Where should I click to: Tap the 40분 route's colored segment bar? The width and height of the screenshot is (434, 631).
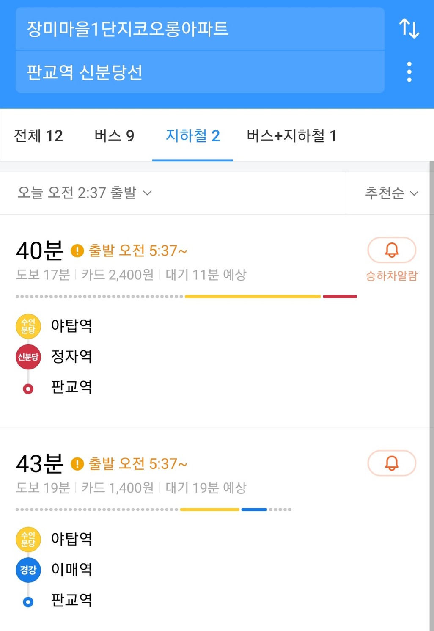(x=186, y=296)
